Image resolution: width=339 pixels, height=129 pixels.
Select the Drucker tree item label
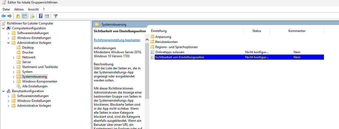click(x=28, y=52)
